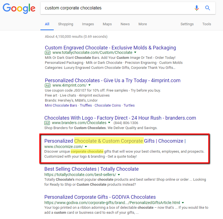Expand dropdown arrow next to branders.com/Chocolates
This screenshot has width=223, height=219.
coord(109,123)
